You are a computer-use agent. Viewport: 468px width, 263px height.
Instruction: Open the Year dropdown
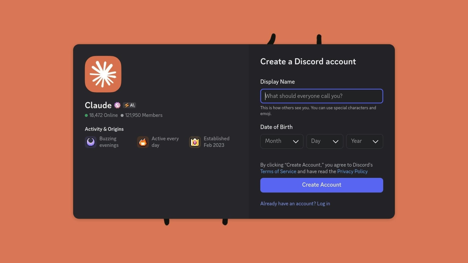click(x=365, y=141)
